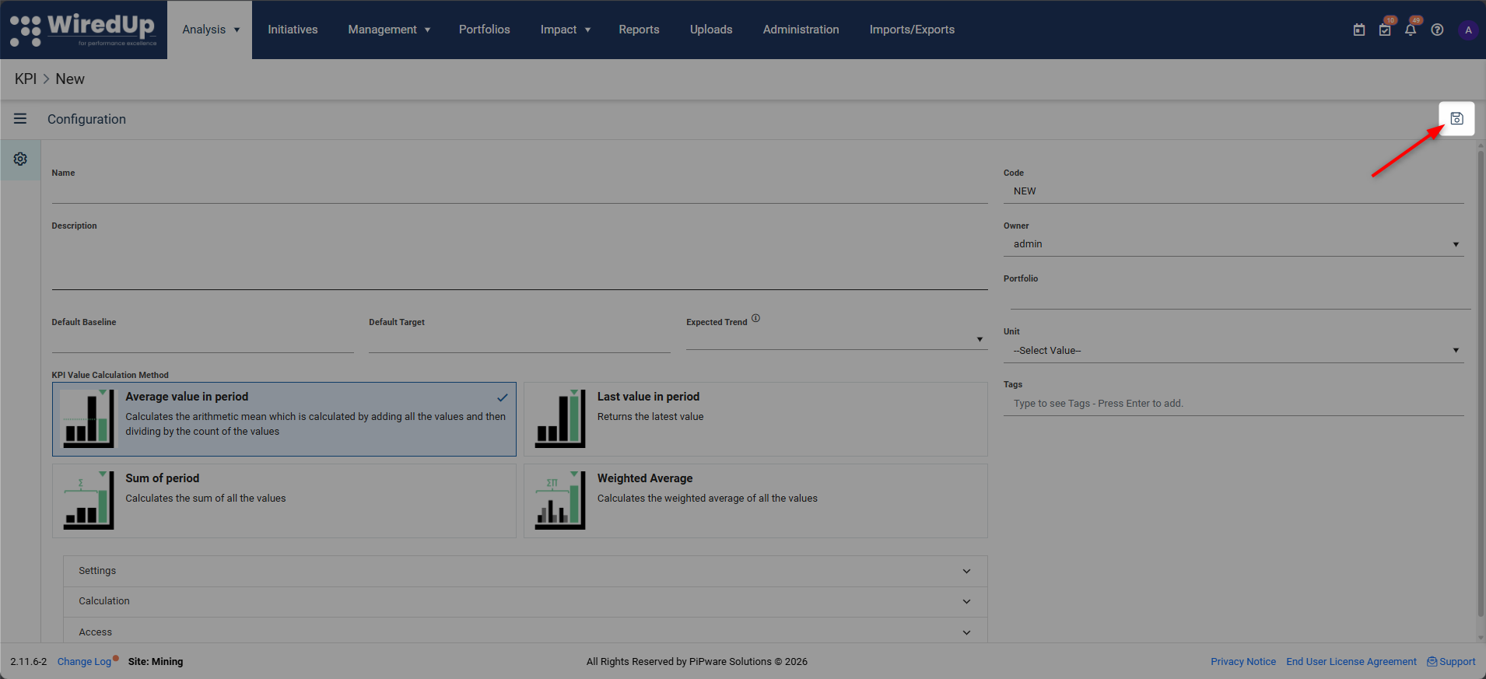Open Imports/Exports tab
1486x679 pixels.
(x=912, y=30)
